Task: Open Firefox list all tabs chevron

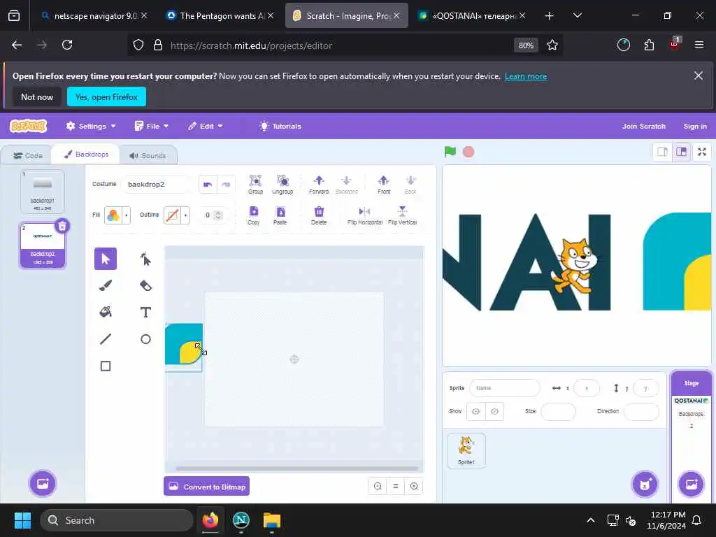Action: [577, 15]
